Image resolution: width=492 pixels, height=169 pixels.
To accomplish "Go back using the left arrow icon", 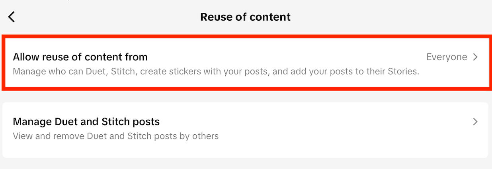I will point(12,17).
